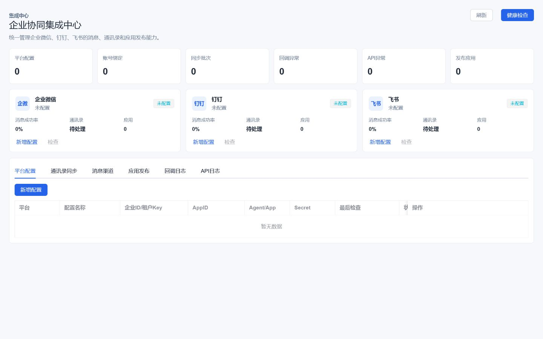Click the 企业微信 card title
The width and height of the screenshot is (543, 339).
pos(46,99)
